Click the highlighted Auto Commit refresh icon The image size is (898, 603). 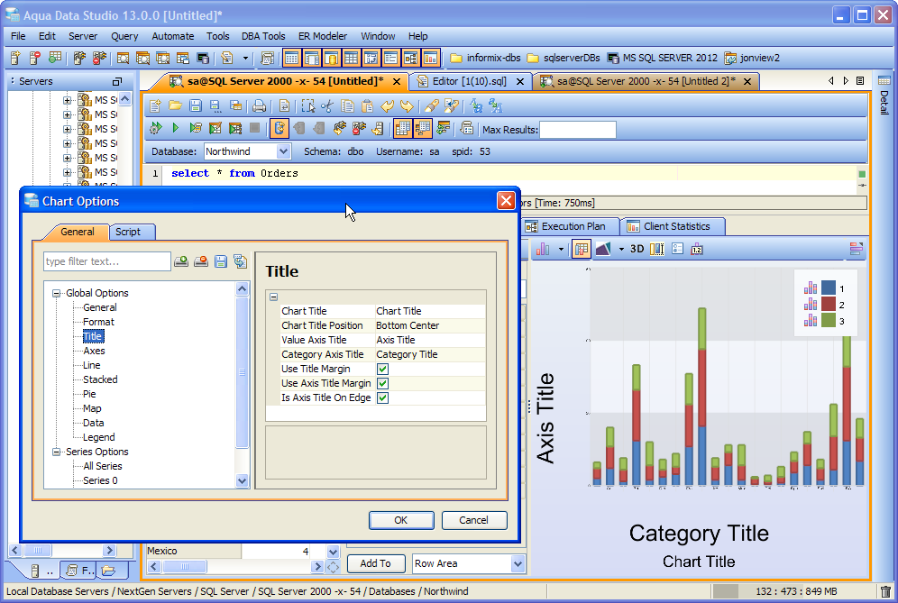coord(279,128)
